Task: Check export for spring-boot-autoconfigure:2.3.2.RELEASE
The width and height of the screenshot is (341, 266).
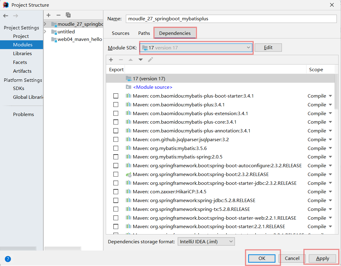Action: click(116, 166)
